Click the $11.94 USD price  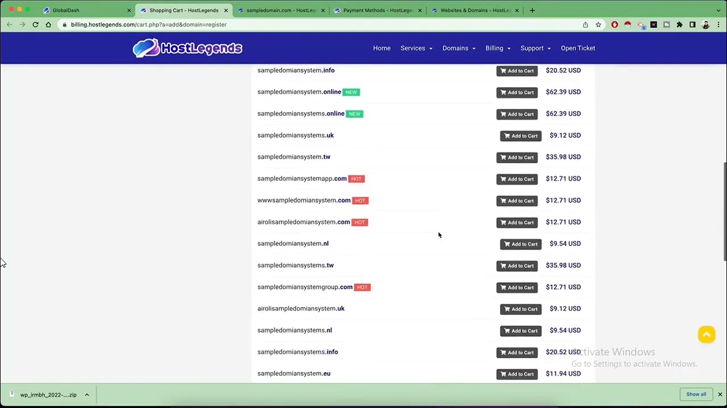click(563, 373)
